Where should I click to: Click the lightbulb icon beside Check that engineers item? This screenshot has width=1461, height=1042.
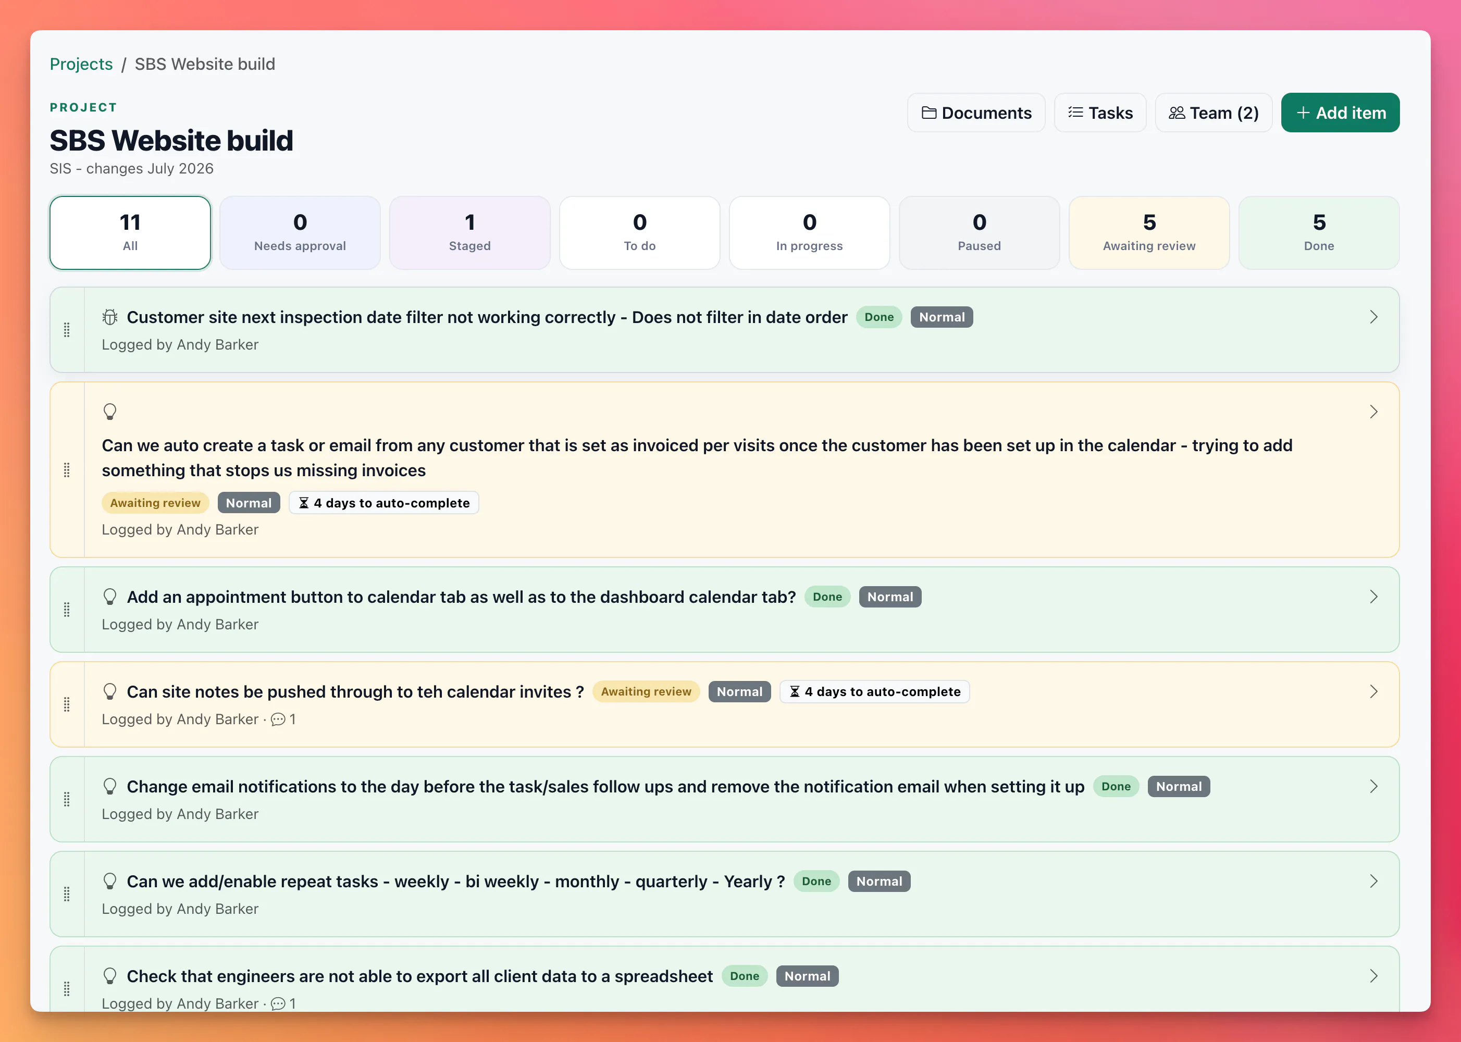pos(110,976)
